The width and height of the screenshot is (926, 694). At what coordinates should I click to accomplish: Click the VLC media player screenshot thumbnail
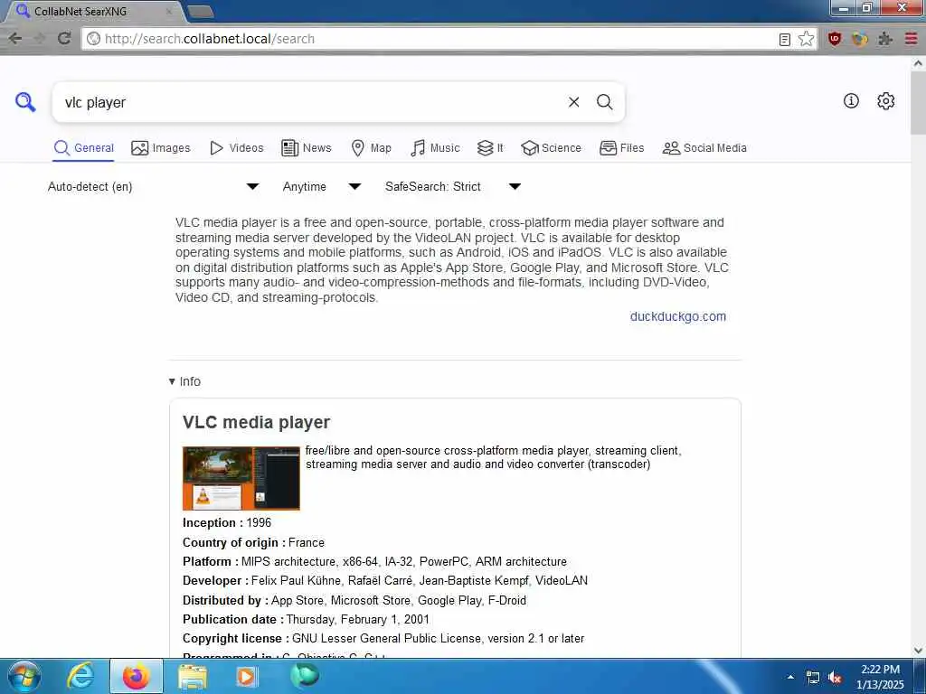point(241,478)
